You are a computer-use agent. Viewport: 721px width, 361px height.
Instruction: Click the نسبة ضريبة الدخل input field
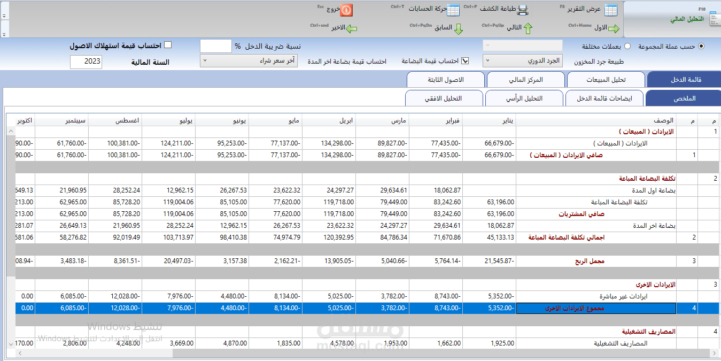click(x=215, y=46)
